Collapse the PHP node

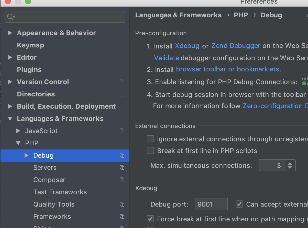pyautogui.click(x=18, y=143)
